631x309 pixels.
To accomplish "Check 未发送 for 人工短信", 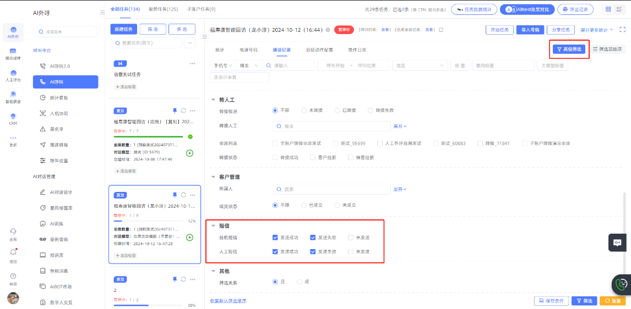I will tap(350, 251).
